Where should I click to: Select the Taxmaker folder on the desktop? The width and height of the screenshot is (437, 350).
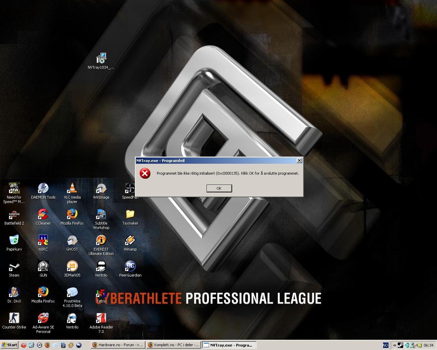[130, 217]
